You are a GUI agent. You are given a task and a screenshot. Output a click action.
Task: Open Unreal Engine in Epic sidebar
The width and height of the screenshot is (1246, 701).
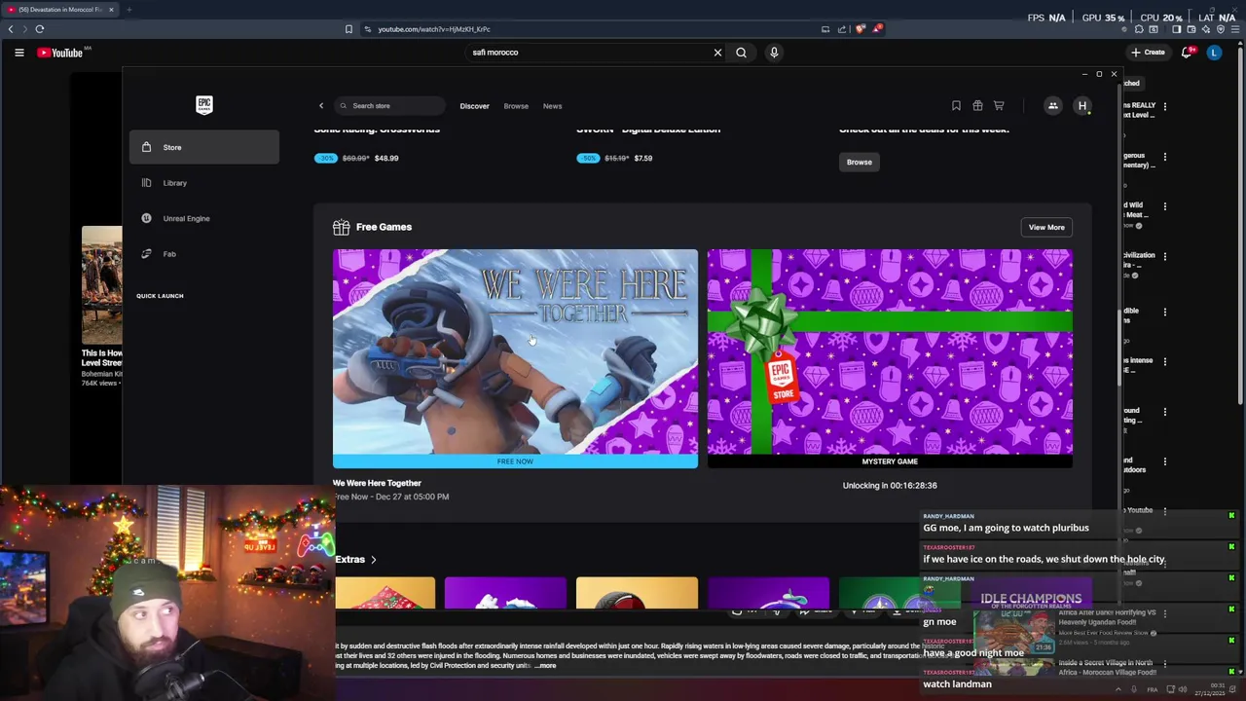tap(204, 218)
